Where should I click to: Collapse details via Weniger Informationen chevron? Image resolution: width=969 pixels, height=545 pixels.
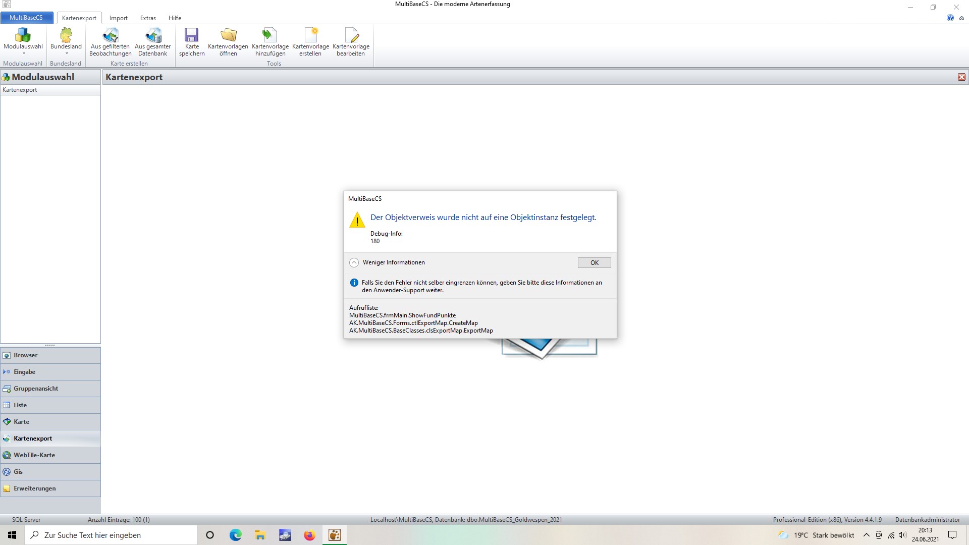354,262
